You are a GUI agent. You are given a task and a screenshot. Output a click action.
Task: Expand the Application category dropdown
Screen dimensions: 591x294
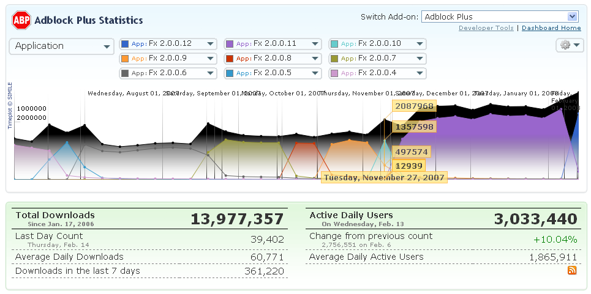click(x=61, y=46)
